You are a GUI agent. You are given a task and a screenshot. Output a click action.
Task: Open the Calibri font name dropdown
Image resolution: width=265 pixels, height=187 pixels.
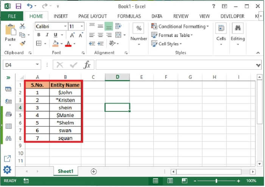(65, 26)
